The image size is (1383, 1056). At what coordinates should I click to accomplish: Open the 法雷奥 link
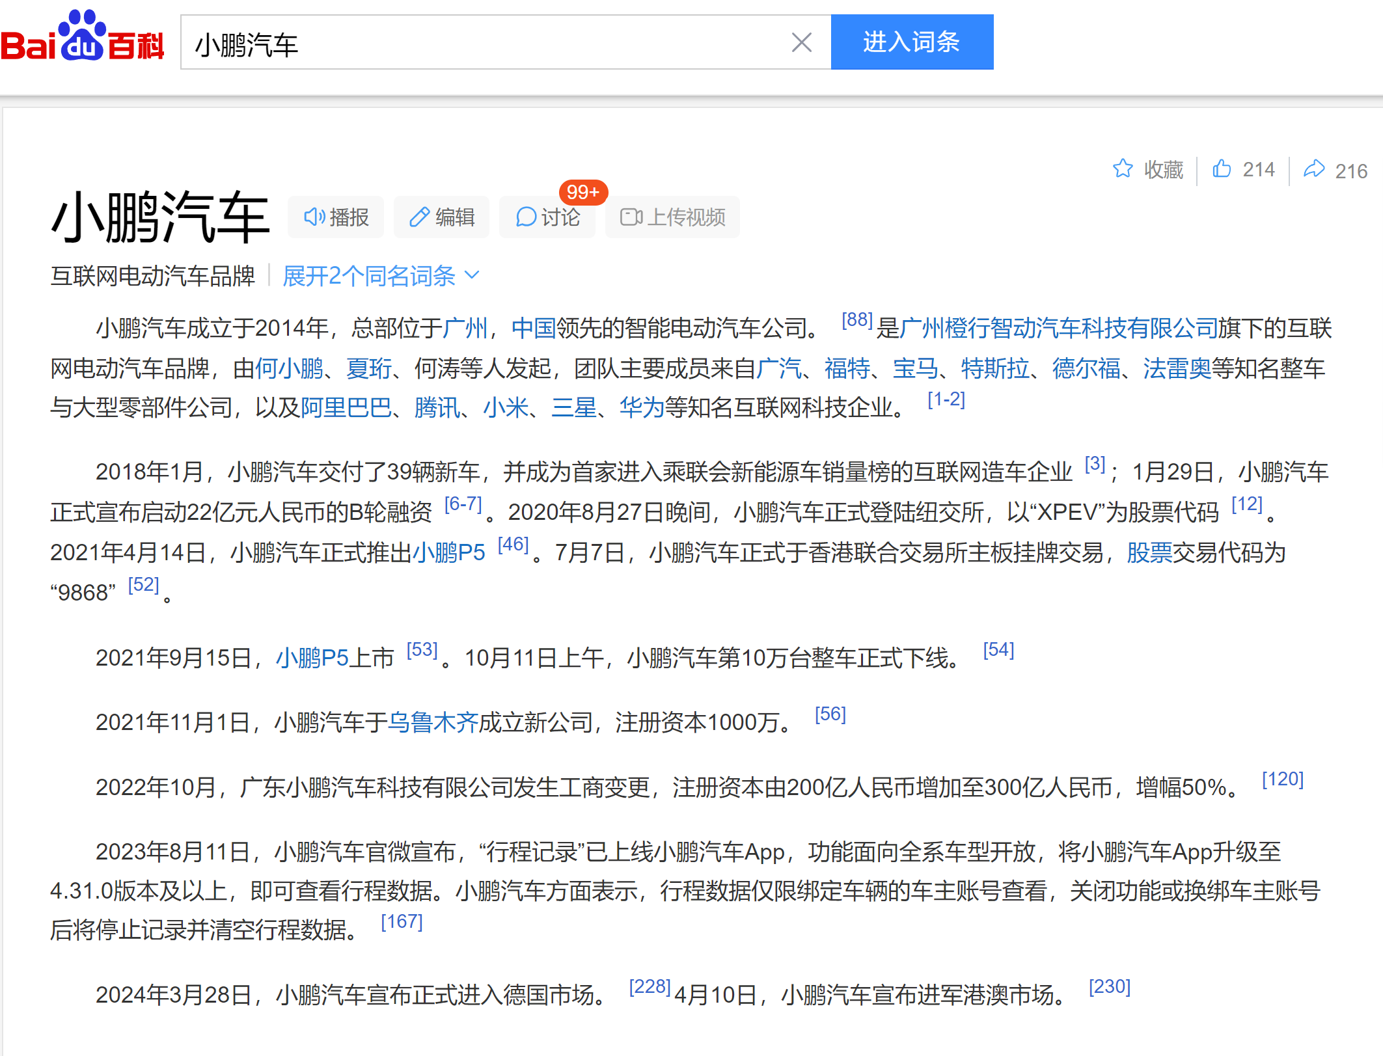(x=1177, y=368)
